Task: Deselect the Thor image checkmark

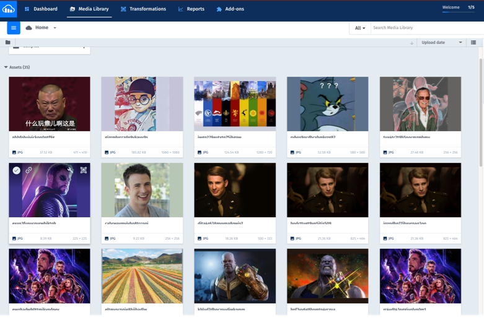Action: (x=17, y=170)
